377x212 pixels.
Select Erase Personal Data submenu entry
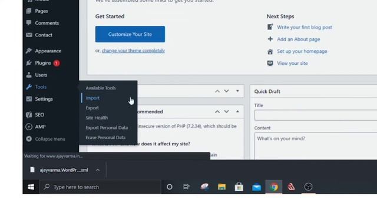(x=105, y=137)
